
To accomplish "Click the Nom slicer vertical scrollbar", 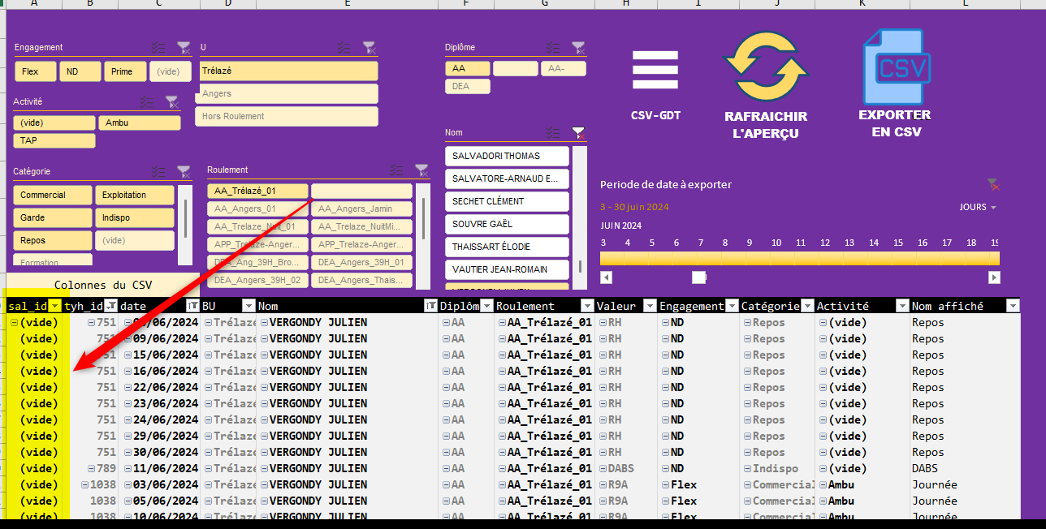I will (x=580, y=267).
